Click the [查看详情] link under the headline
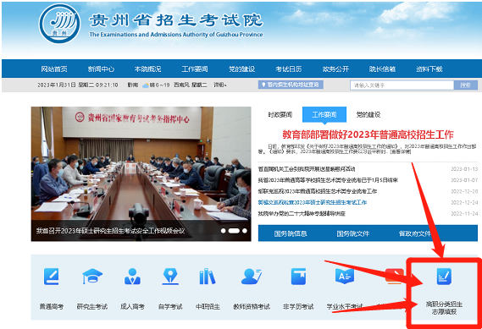482x329 pixels. point(400,151)
